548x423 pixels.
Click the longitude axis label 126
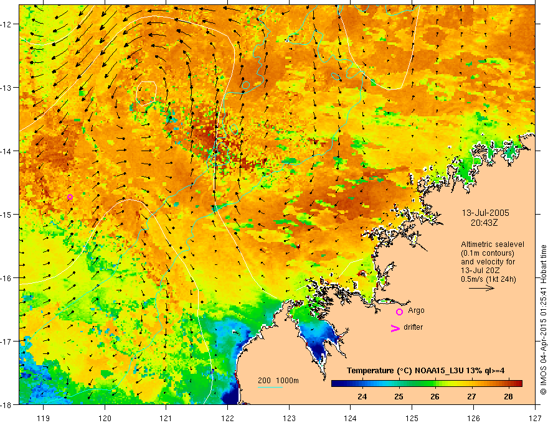click(x=473, y=418)
